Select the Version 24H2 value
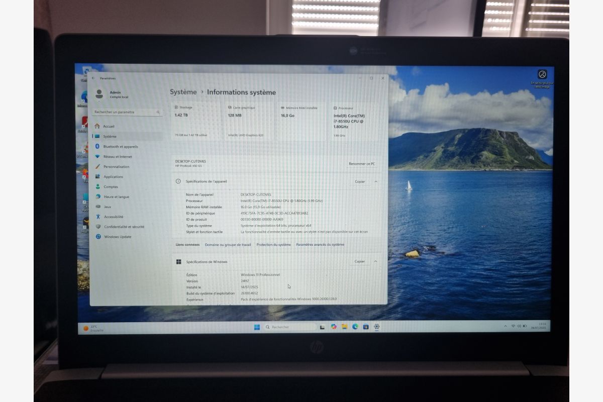The height and width of the screenshot is (402, 603). [245, 281]
